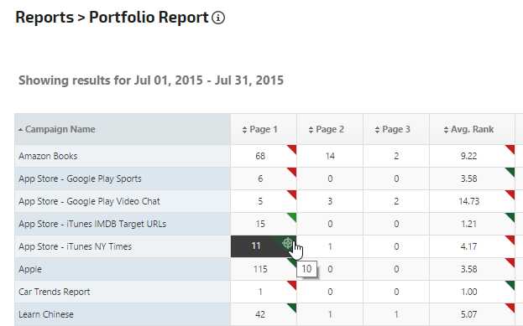Select App Store - iTunes NY Times campaign
Image resolution: width=523 pixels, height=326 pixels.
76,246
